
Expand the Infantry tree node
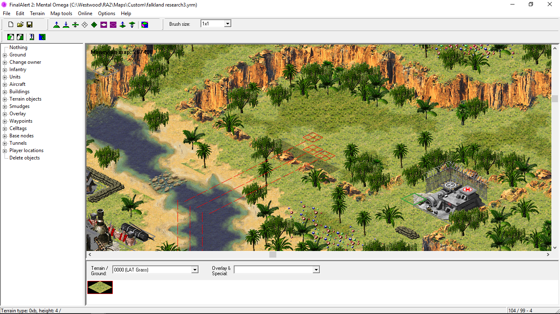pos(5,70)
